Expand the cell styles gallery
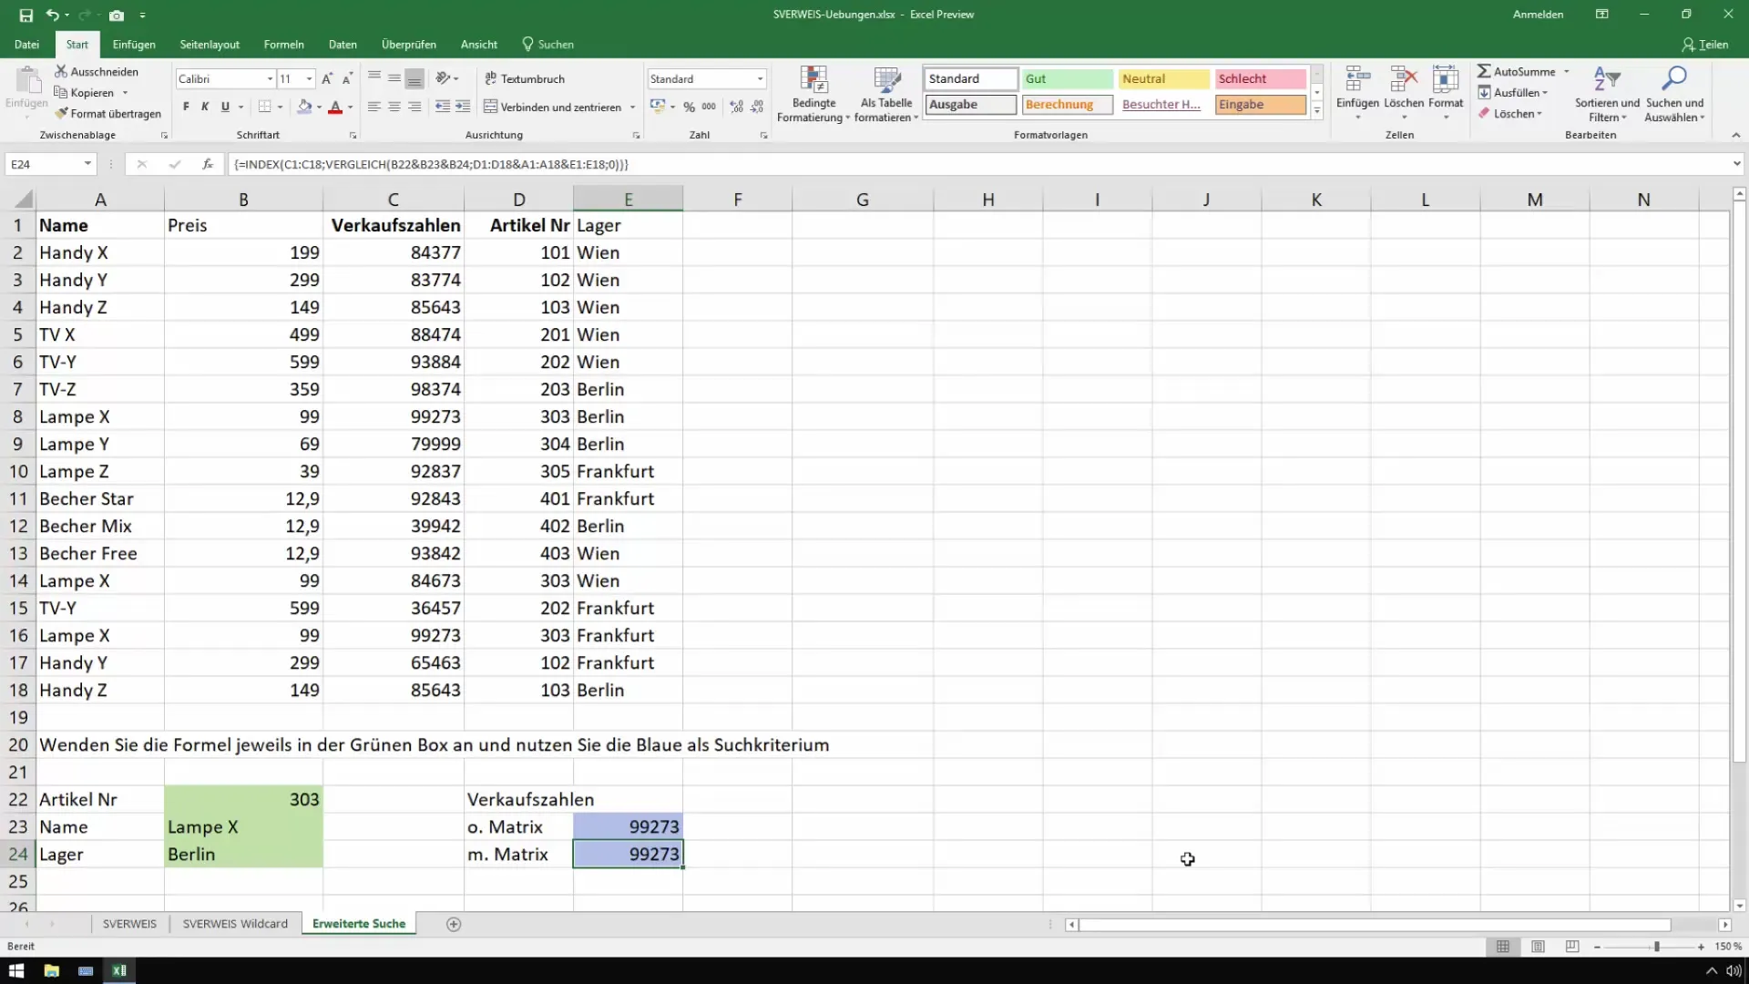Viewport: 1749px width, 984px height. pos(1317,111)
